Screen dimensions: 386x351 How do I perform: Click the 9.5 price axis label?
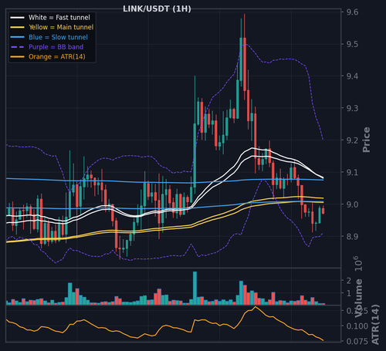point(352,44)
